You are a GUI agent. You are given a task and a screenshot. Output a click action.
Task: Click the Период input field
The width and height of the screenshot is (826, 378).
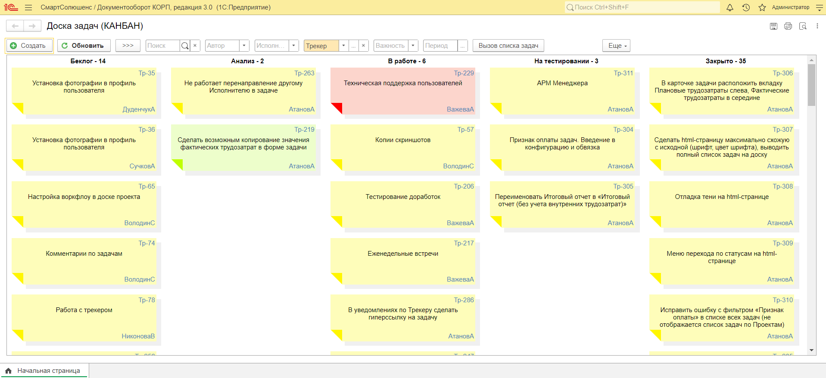tap(440, 46)
